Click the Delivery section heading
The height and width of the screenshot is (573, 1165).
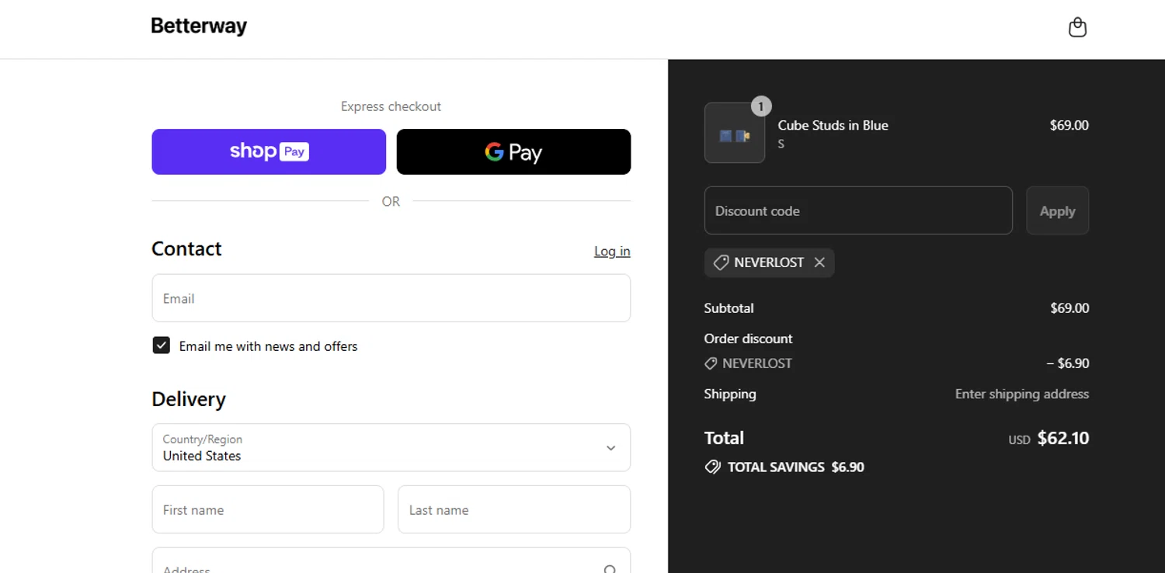pyautogui.click(x=189, y=399)
